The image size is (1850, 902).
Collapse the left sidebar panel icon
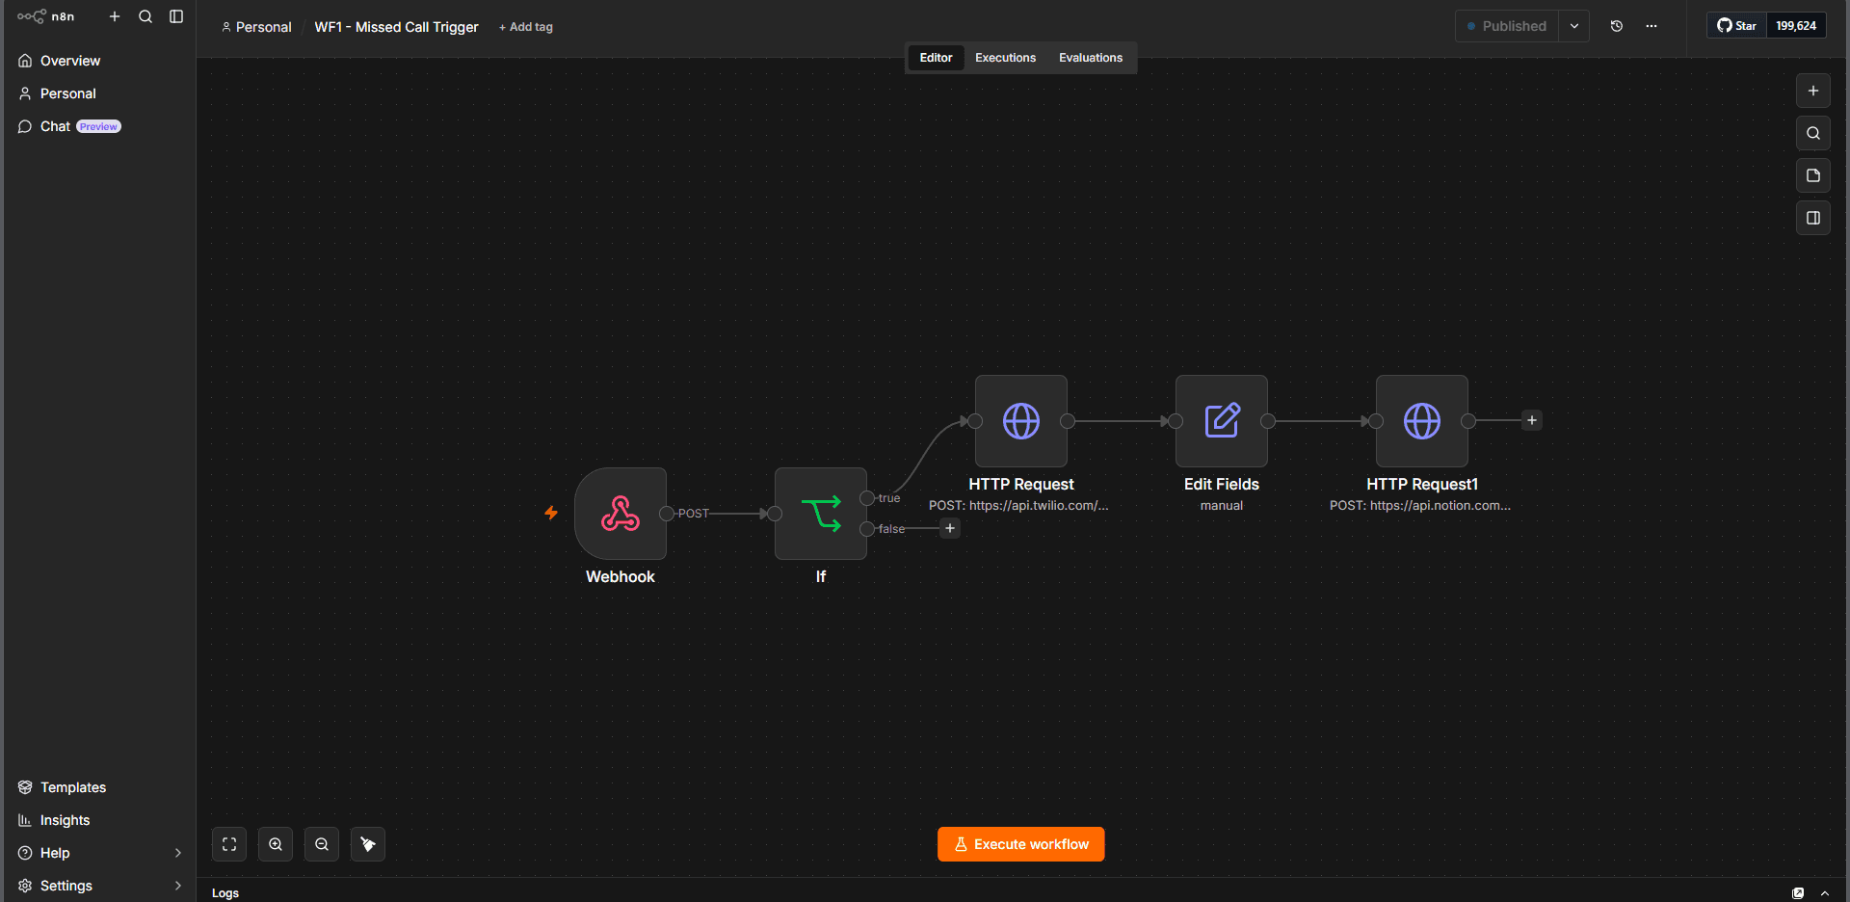(x=176, y=16)
